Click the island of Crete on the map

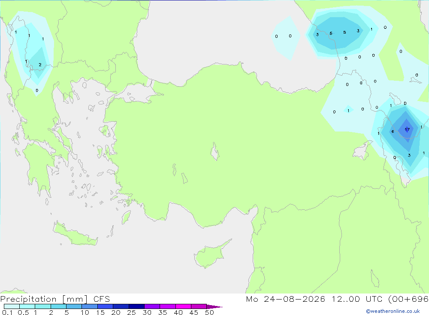pos(76,234)
